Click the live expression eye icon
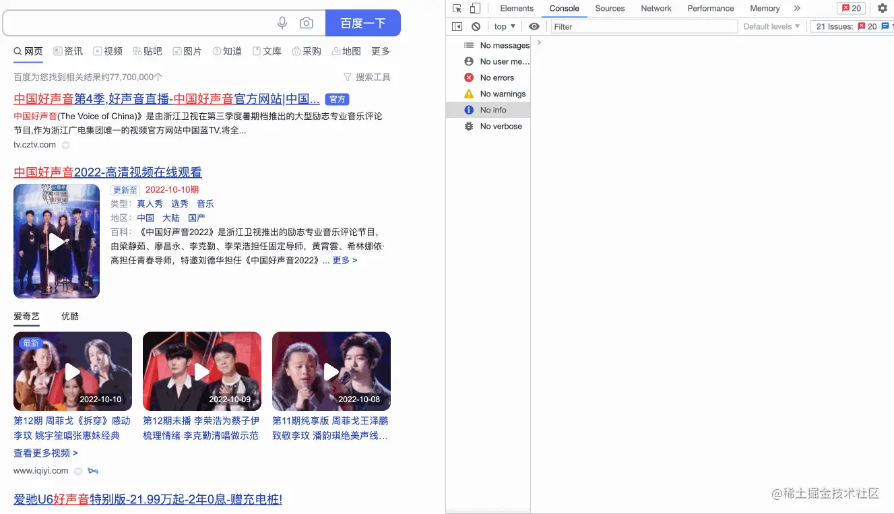 tap(534, 27)
